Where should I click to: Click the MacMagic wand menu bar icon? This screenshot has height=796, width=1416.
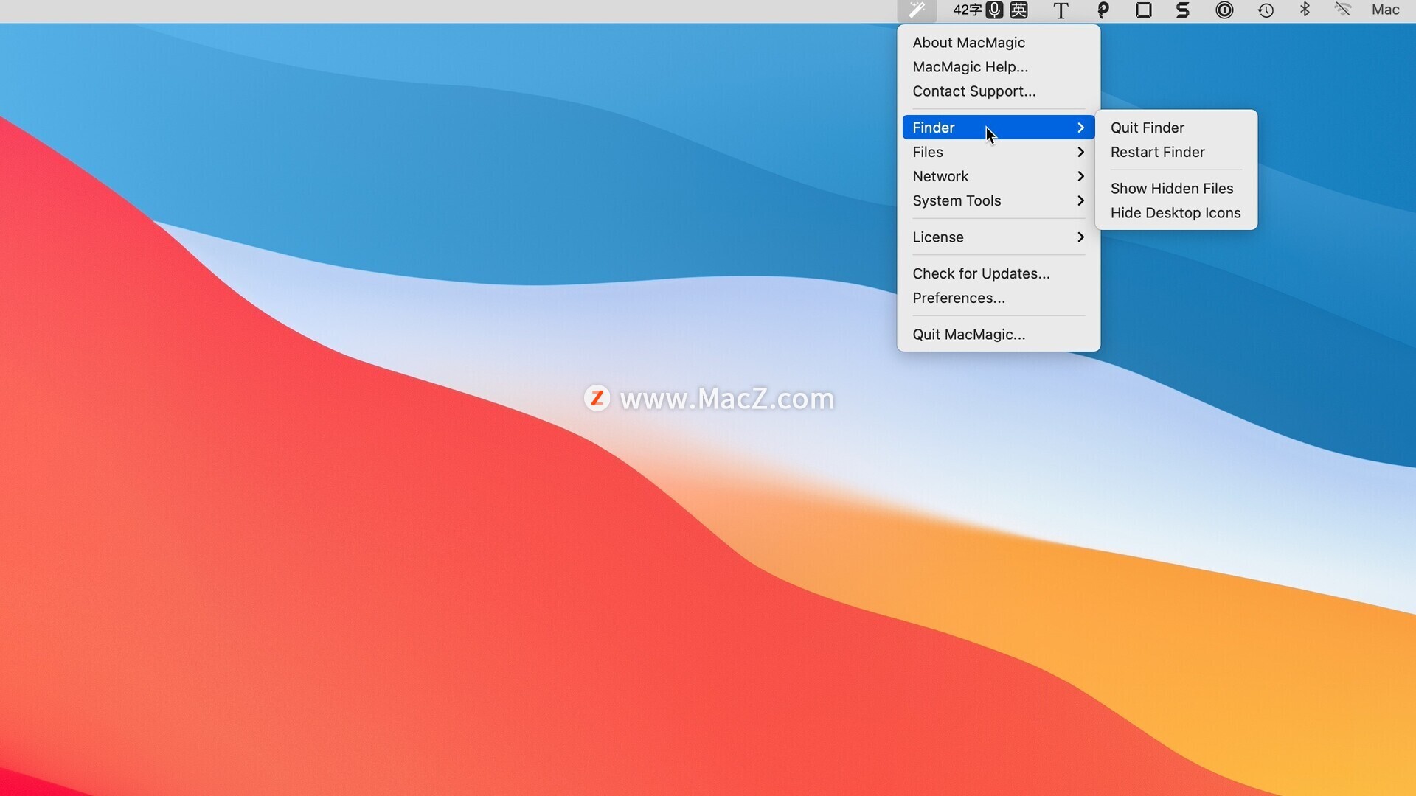point(917,10)
